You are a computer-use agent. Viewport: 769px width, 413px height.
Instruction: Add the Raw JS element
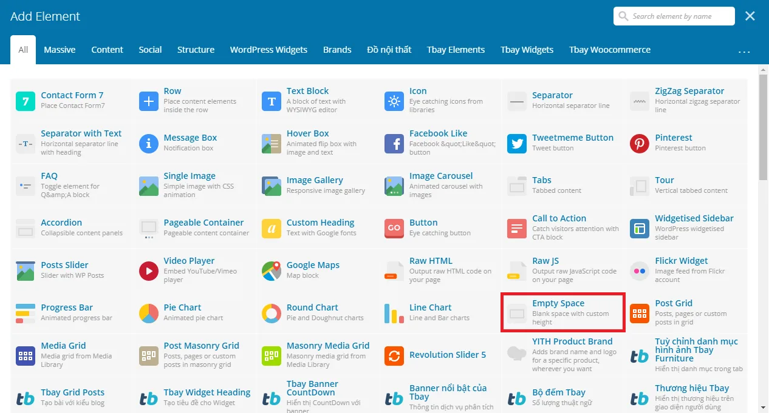point(563,270)
